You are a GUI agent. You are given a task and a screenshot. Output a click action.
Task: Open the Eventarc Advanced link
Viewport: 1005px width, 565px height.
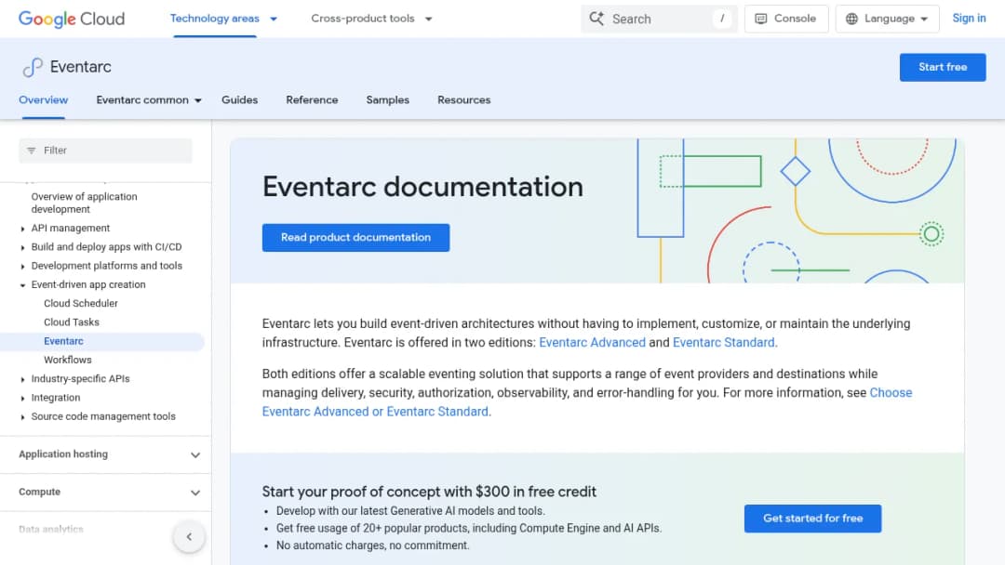pos(592,342)
